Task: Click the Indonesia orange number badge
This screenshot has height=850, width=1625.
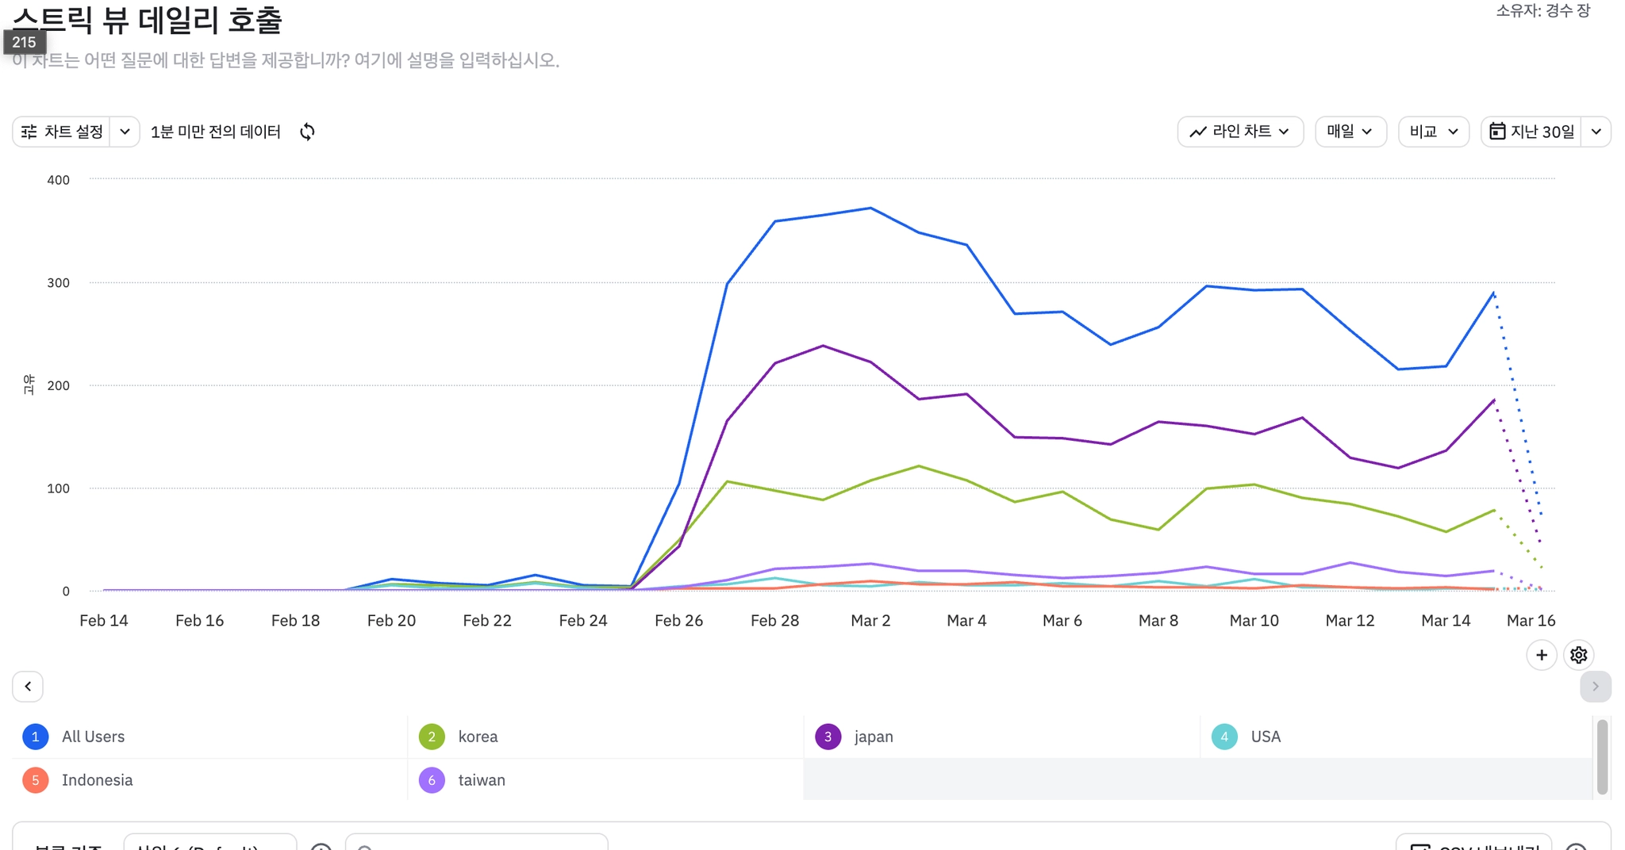Action: point(35,780)
